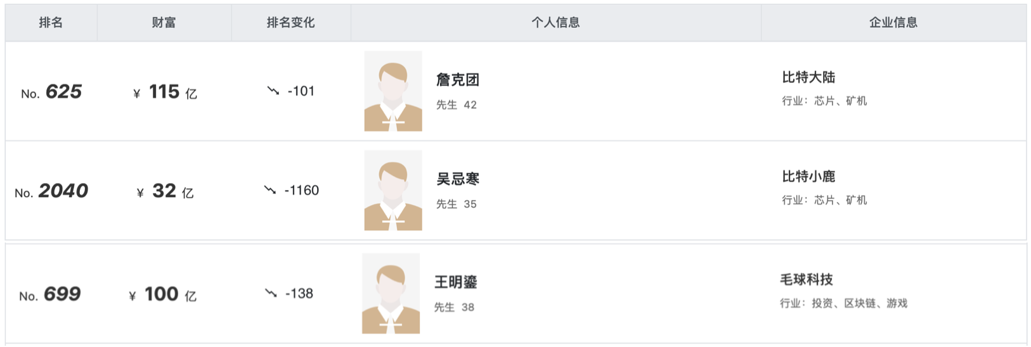Click the 个人信息 column header
Viewport: 1031px width, 347px height.
click(555, 23)
